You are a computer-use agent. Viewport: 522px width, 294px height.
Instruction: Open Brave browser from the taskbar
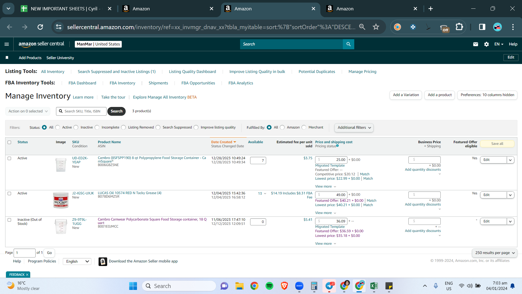(284, 286)
